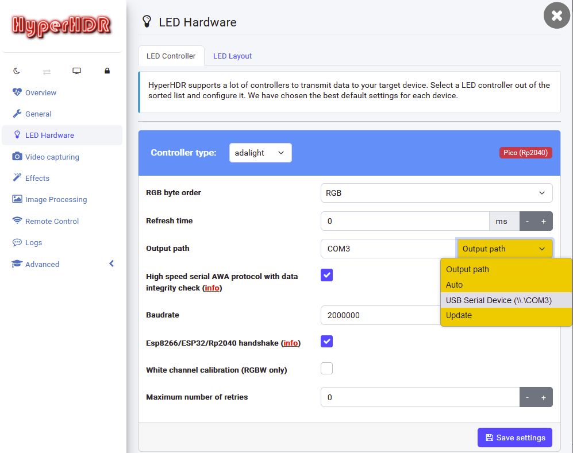Close the page with the X button
The image size is (573, 453).
click(x=556, y=16)
